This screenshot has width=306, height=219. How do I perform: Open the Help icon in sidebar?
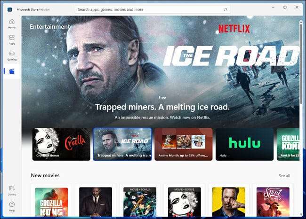coord(12,206)
